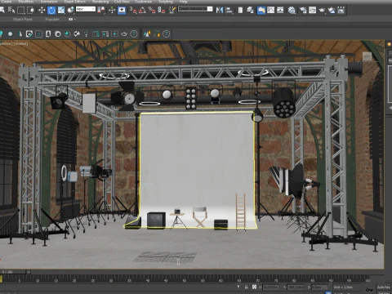The height and width of the screenshot is (294, 392).
Task: Click the time slider handle
Action: click(x=14, y=272)
